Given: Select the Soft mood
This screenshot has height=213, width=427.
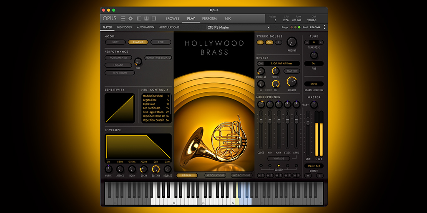Looking at the screenshot, I should pos(116,42).
